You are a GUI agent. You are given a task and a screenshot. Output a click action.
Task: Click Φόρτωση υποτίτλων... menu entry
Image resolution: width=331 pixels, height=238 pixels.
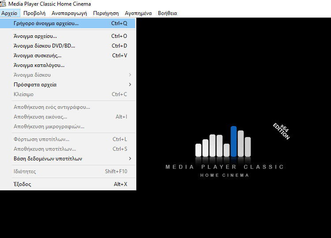68,140
